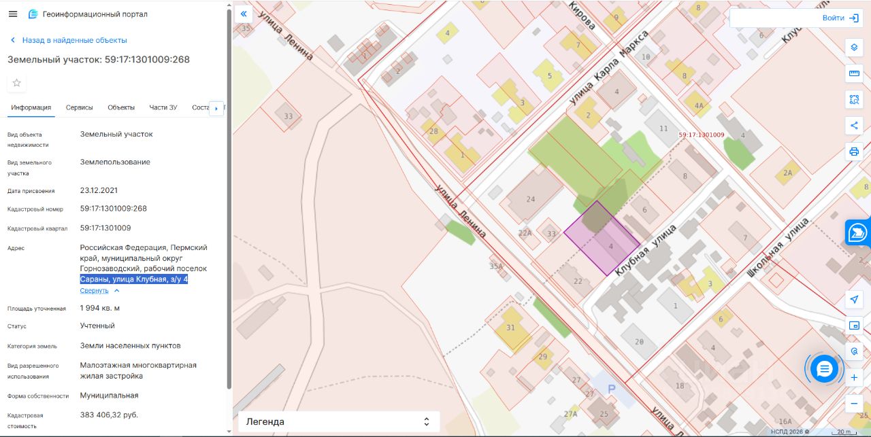Viewport: 871px width, 437px height.
Task: Collapse address with Свернуть link
Action: (x=99, y=290)
